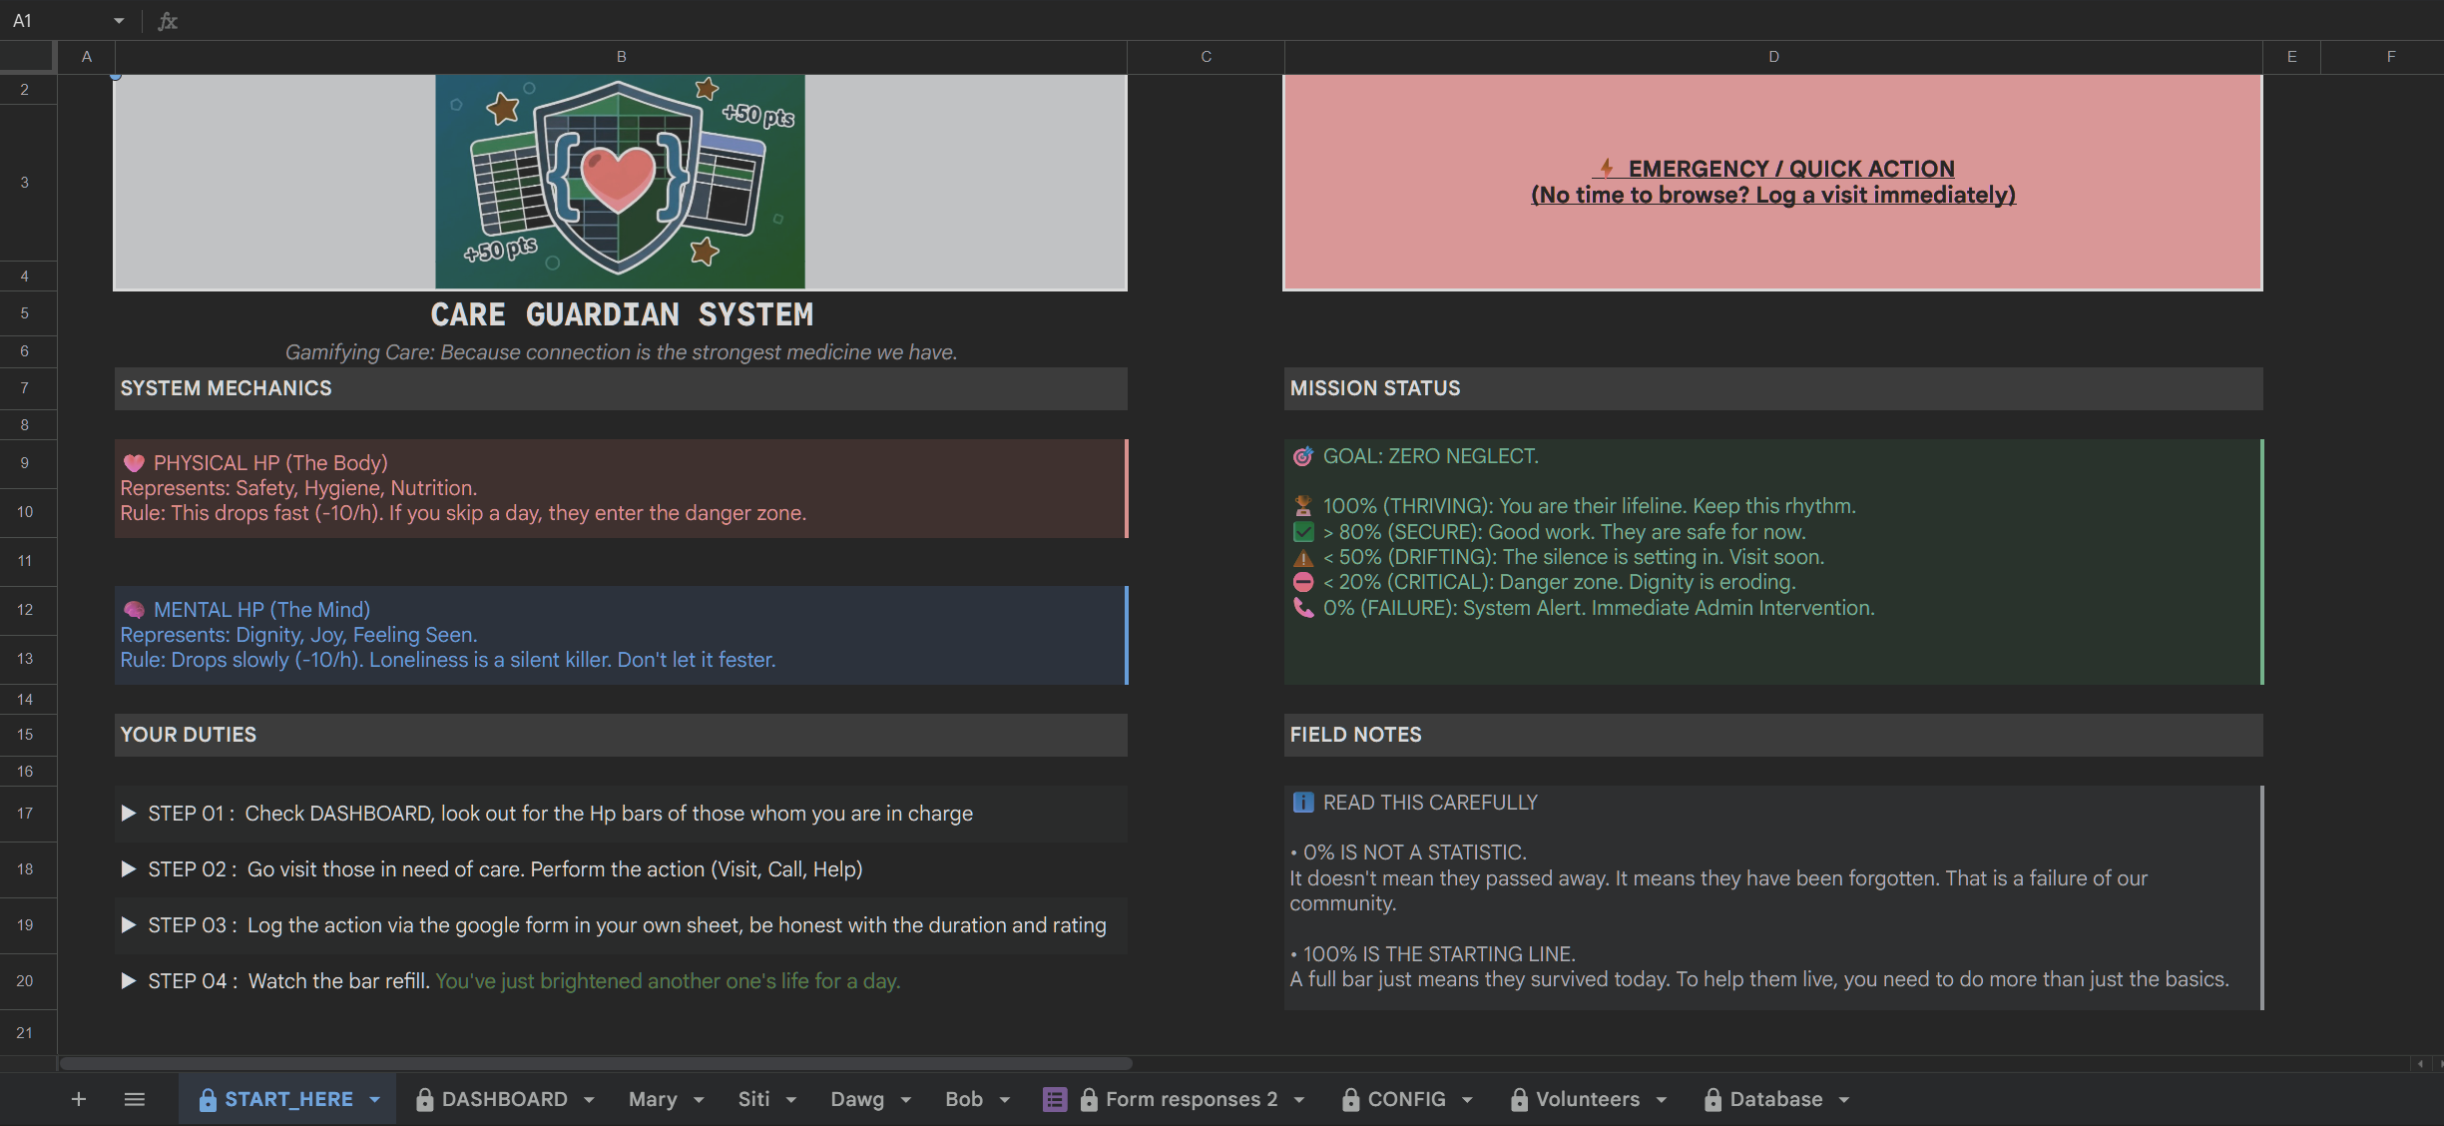Click the fx formula icon
The height and width of the screenshot is (1126, 2444).
168,20
